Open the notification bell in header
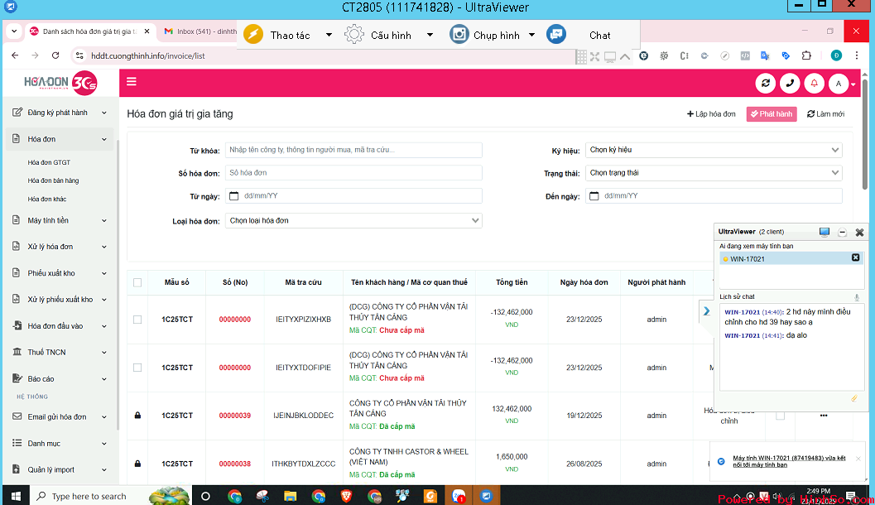 click(814, 84)
